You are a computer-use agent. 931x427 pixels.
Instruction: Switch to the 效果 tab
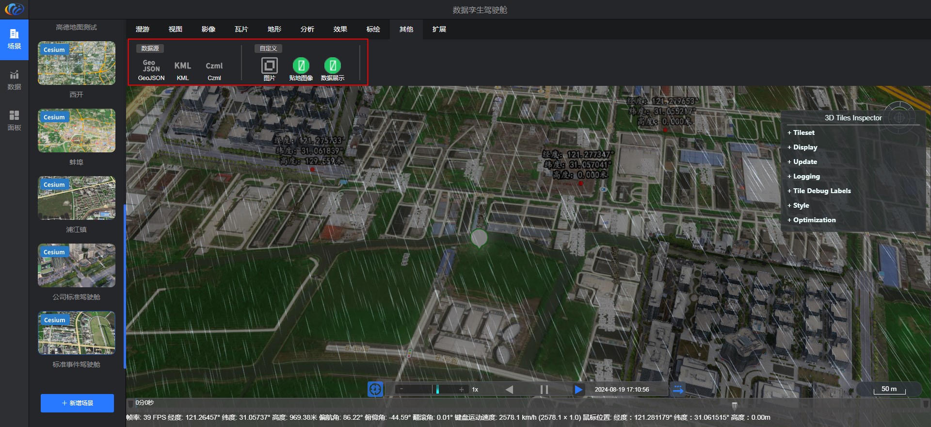point(340,29)
